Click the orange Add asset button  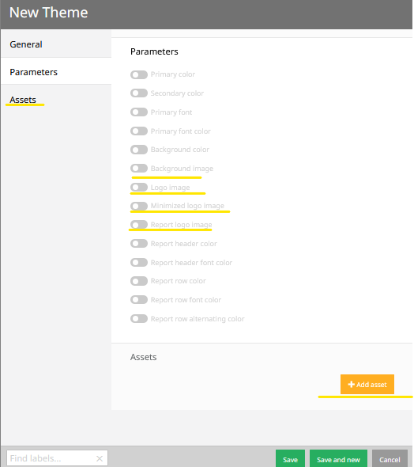click(x=367, y=384)
